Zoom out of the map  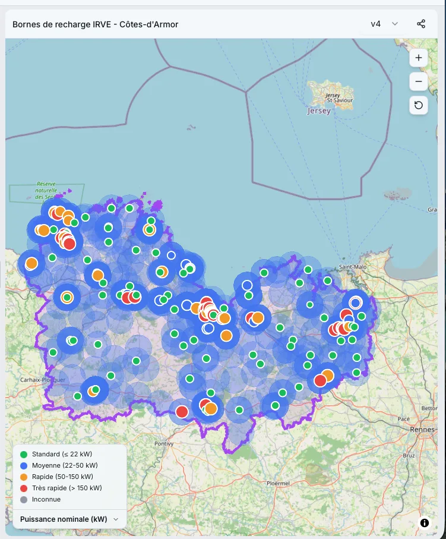(x=418, y=81)
